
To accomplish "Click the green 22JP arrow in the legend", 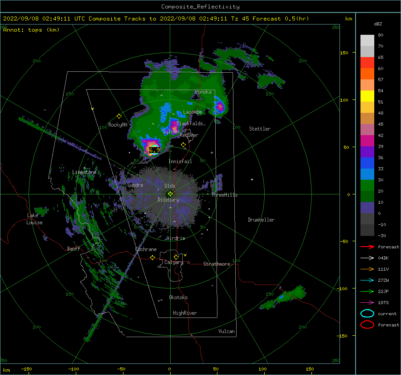I will [367, 291].
